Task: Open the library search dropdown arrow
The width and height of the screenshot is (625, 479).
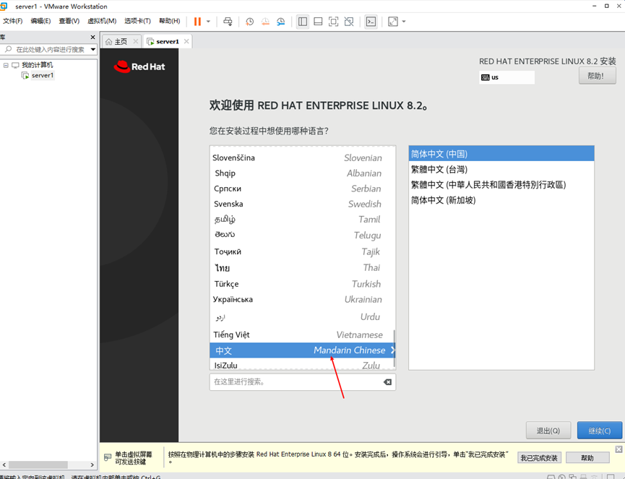Action: pyautogui.click(x=93, y=49)
